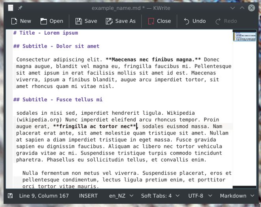
Task: Minimize the KWrite window
Action: pos(232,8)
